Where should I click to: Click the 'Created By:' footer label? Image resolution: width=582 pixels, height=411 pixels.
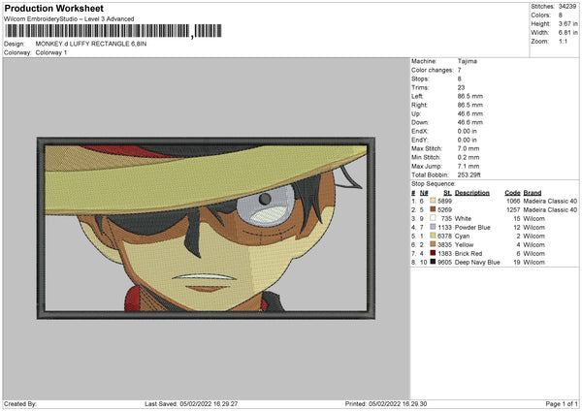tap(20, 403)
